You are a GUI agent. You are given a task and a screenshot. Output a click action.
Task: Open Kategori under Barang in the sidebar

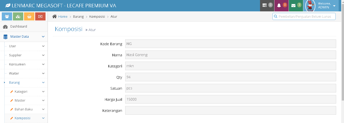21,92
